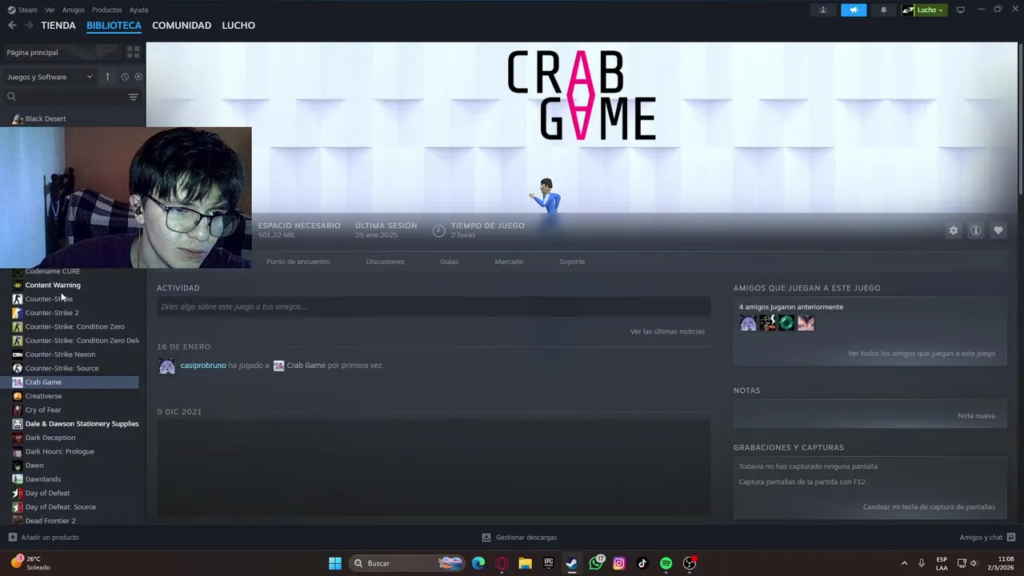Image resolution: width=1024 pixels, height=576 pixels.
Task: Open Soporte tab
Action: pyautogui.click(x=572, y=262)
